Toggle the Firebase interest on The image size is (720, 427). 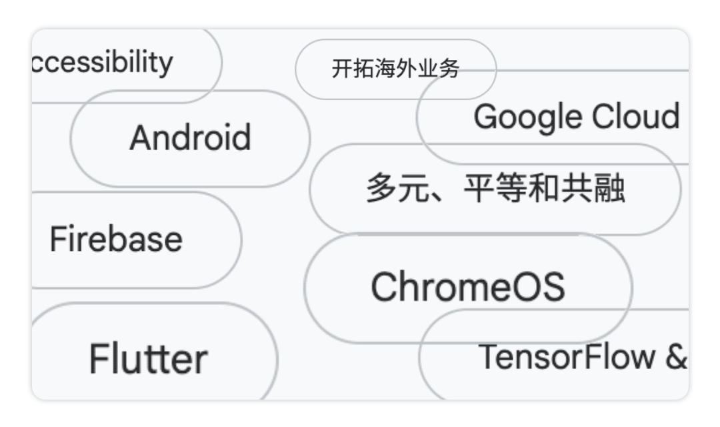coord(115,239)
